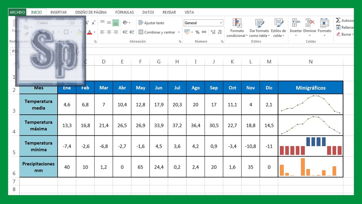Screen dimensions: 362x204
Task: Click the cell showing 65
Action: point(140,167)
